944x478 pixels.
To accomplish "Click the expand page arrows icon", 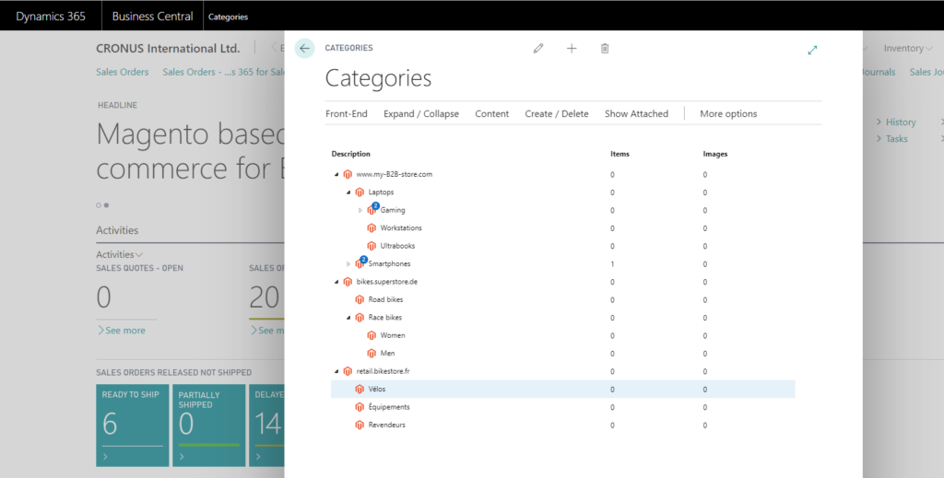I will (813, 50).
